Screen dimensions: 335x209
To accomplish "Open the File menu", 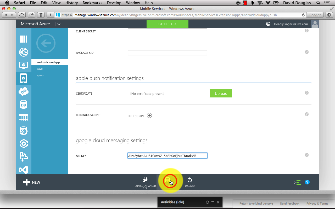I will tap(33, 3).
